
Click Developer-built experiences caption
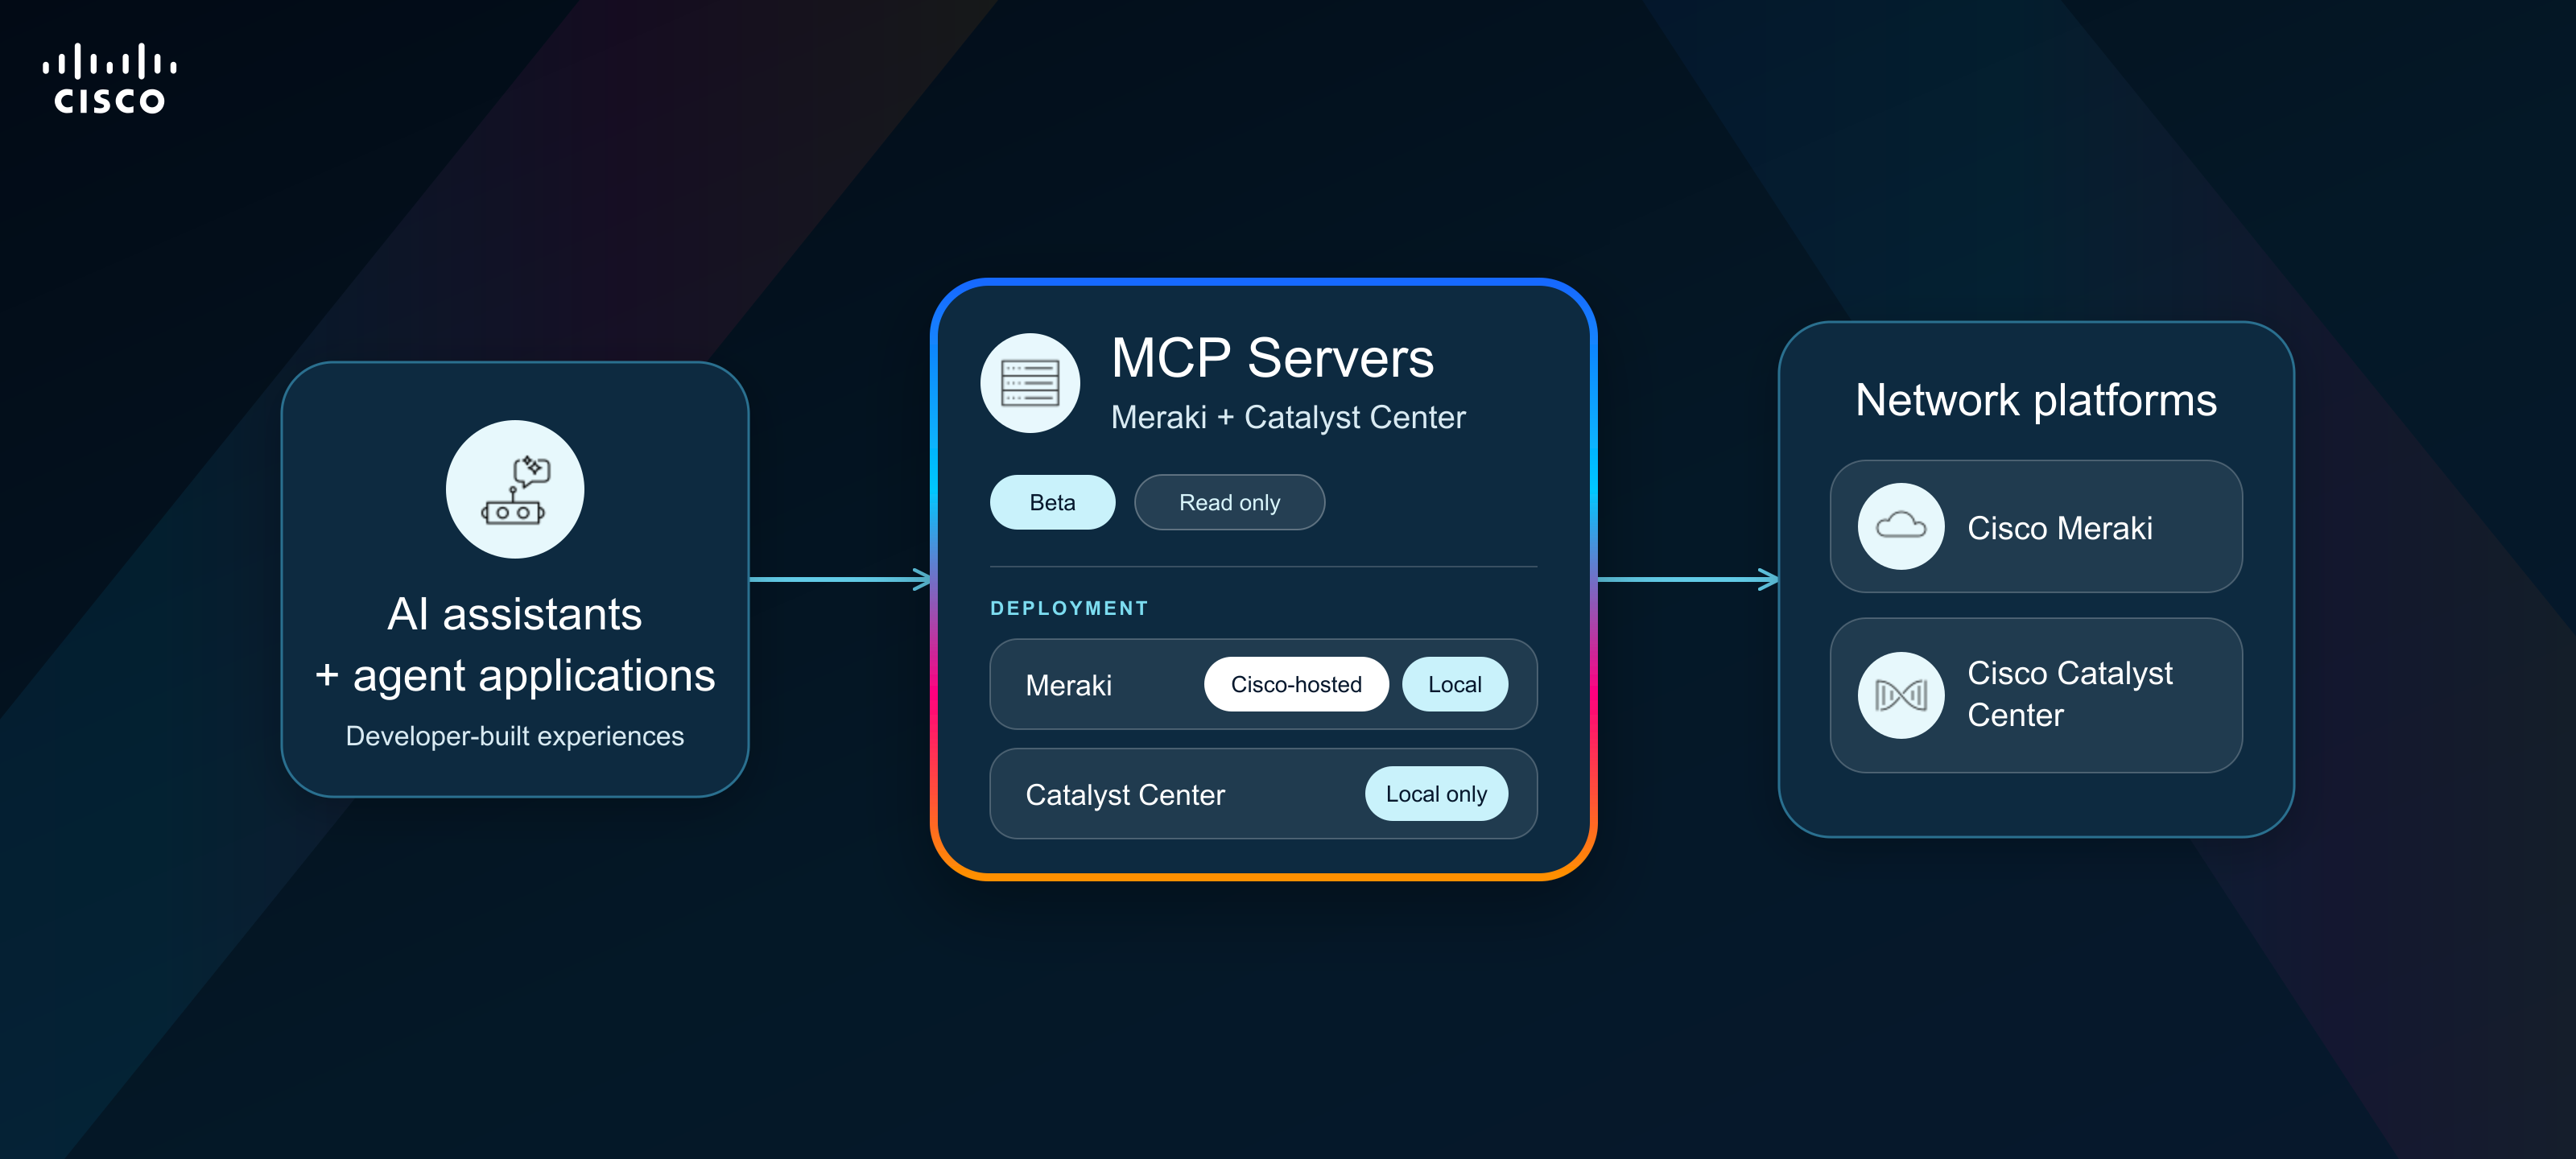[x=514, y=736]
